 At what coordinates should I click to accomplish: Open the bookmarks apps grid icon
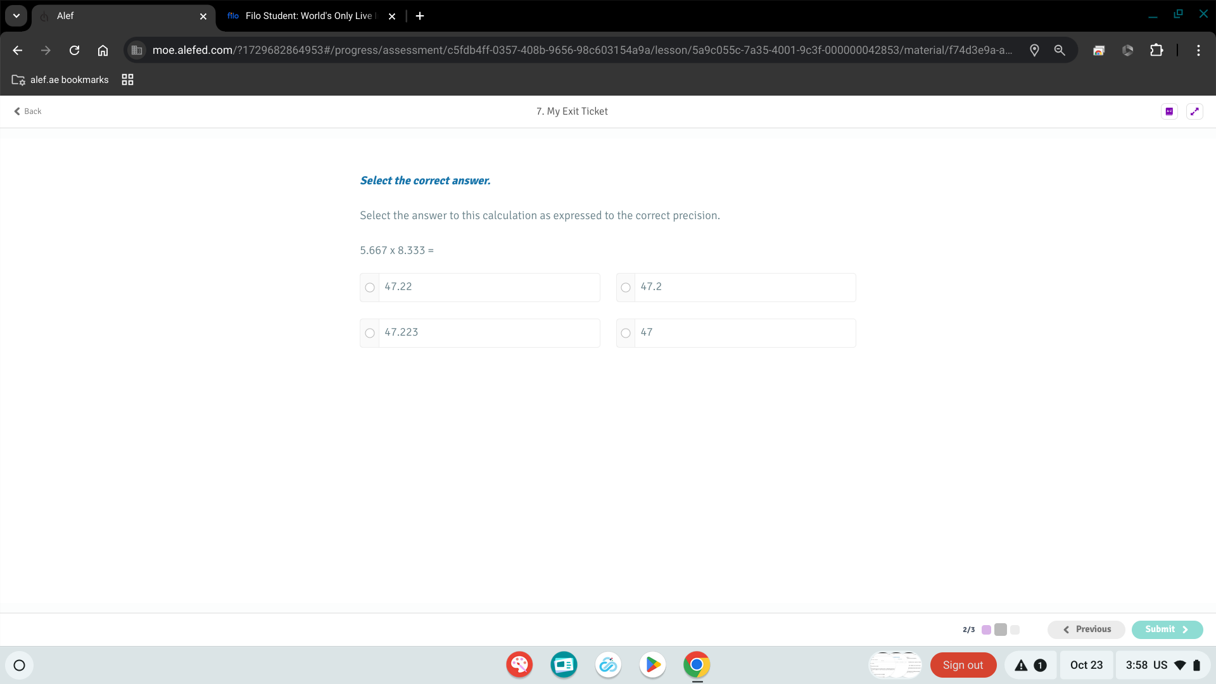(x=127, y=80)
